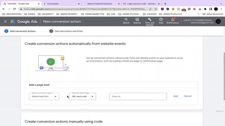Open Chrome three-dot menu
Image resolution: width=225 pixels, height=126 pixels.
pos(221,9)
